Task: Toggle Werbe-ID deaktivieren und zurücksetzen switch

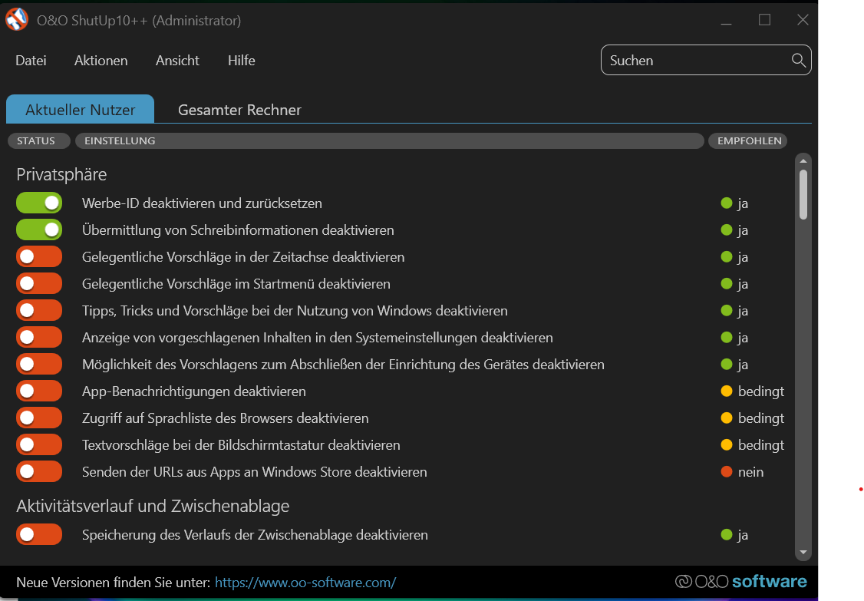Action: [39, 203]
